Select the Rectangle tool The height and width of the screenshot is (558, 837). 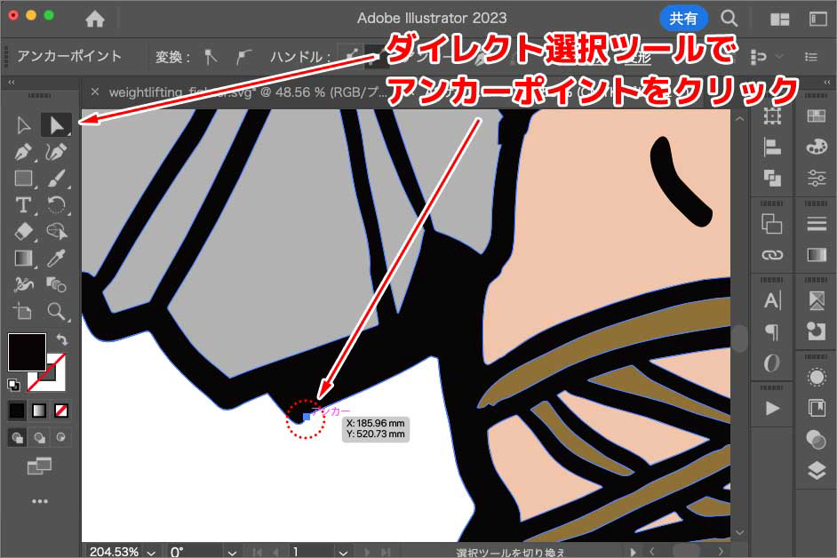pos(24,179)
